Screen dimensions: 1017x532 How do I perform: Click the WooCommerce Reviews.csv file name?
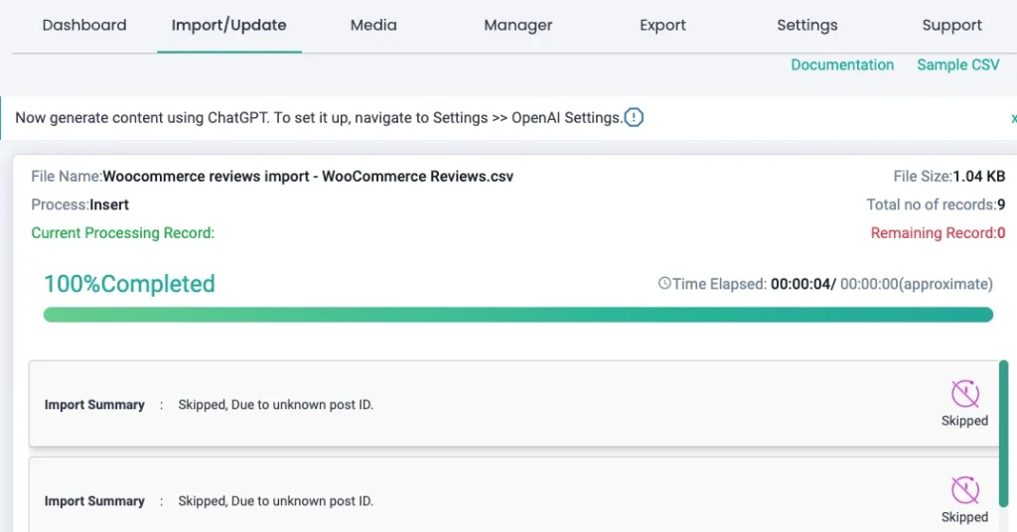pos(308,177)
